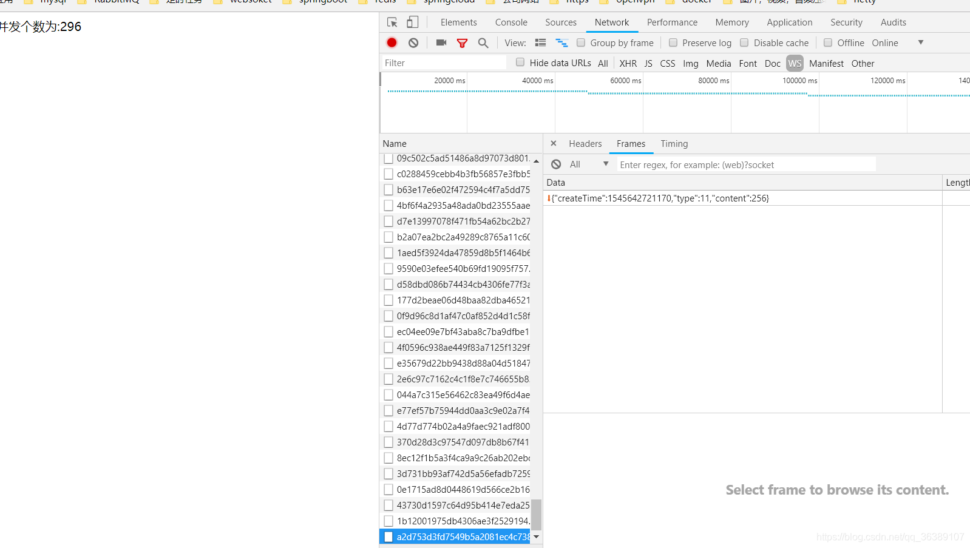
Task: Open the Application tab
Action: [x=789, y=22]
